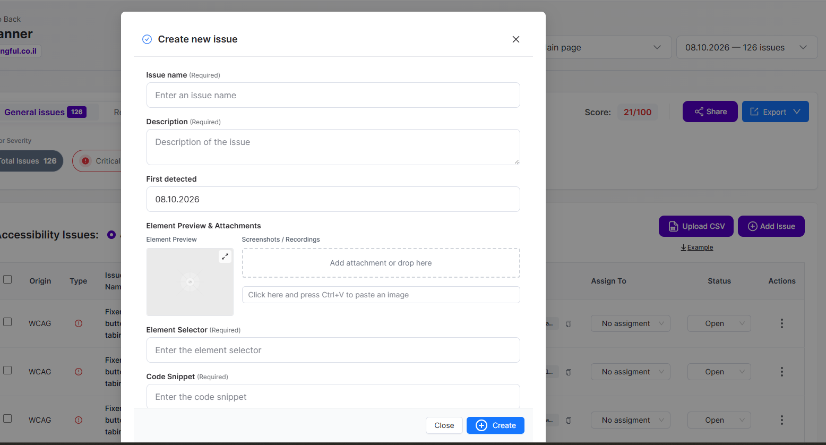This screenshot has height=445, width=826.
Task: Open the No assigment dropdown in the third row
Action: coord(631,420)
